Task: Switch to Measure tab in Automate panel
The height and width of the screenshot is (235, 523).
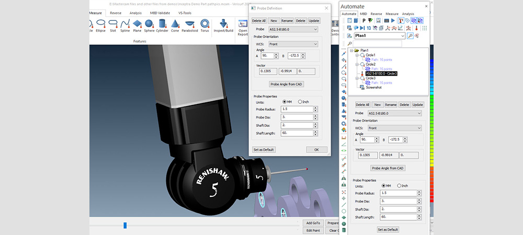Action: pos(392,14)
